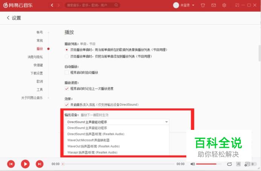The width and height of the screenshot is (261, 171).
Task: Return from 设置 via back chevron
Action: (x=8, y=18)
